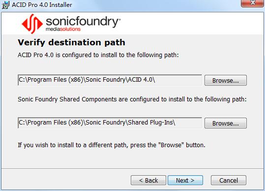
Task: Click the Browse button hint text
Action: pyautogui.click(x=112, y=145)
